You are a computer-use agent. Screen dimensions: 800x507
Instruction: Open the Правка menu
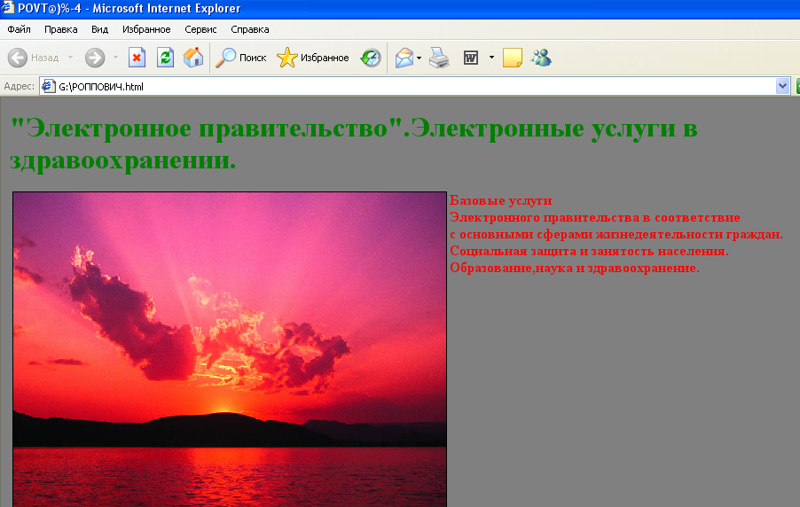(x=60, y=29)
